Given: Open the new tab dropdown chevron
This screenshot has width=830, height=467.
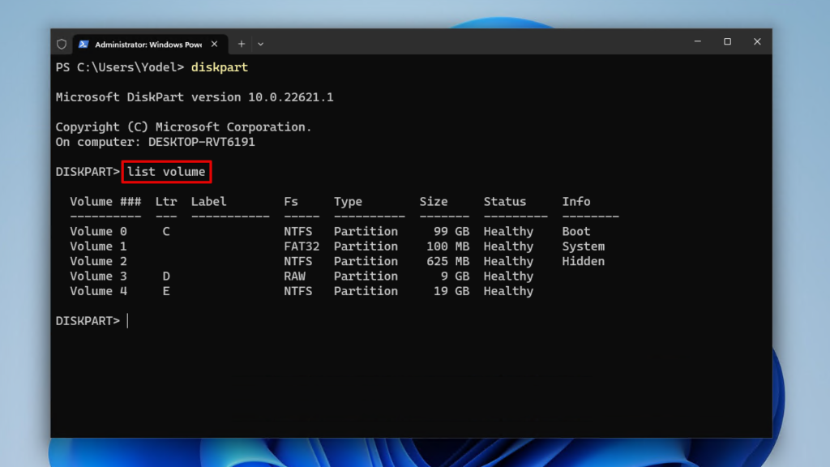Looking at the screenshot, I should pyautogui.click(x=259, y=45).
